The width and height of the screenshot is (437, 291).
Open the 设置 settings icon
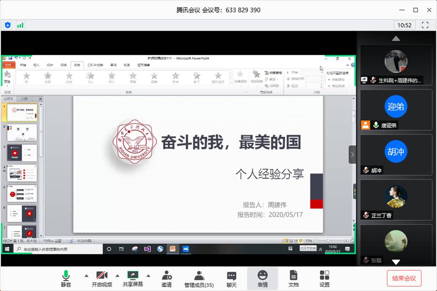pyautogui.click(x=324, y=278)
